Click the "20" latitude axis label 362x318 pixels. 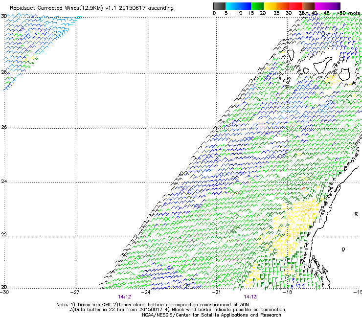pos(4,287)
